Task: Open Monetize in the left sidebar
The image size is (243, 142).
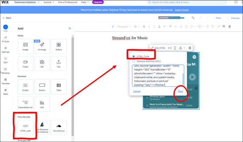Action: [x=5, y=71]
